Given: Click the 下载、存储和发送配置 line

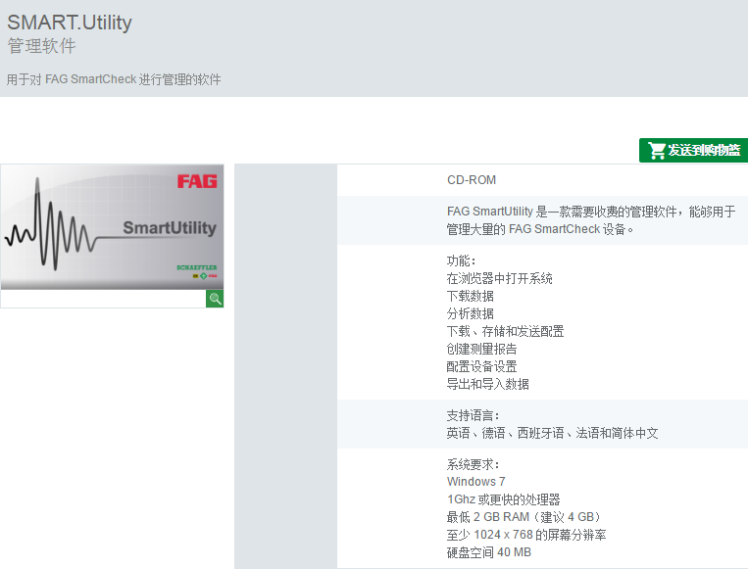Looking at the screenshot, I should click(x=505, y=331).
